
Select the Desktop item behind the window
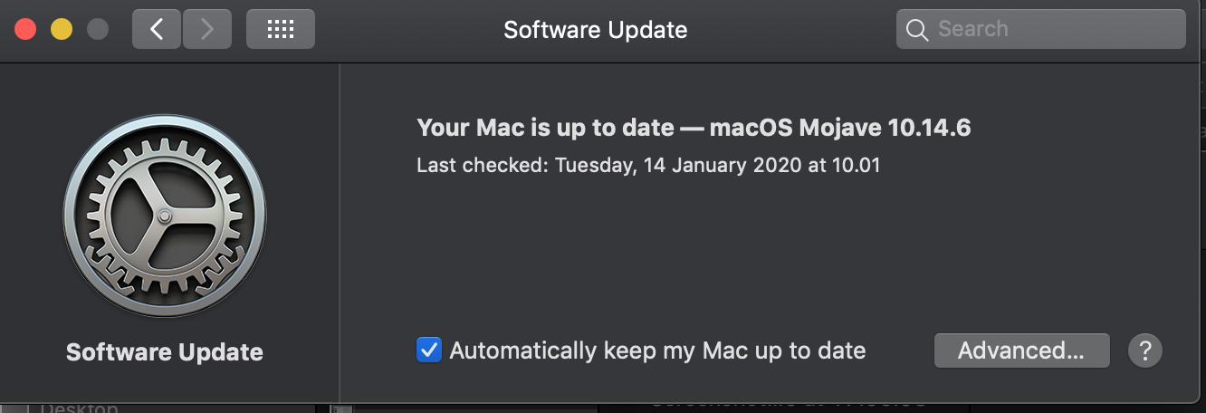pyautogui.click(x=79, y=408)
